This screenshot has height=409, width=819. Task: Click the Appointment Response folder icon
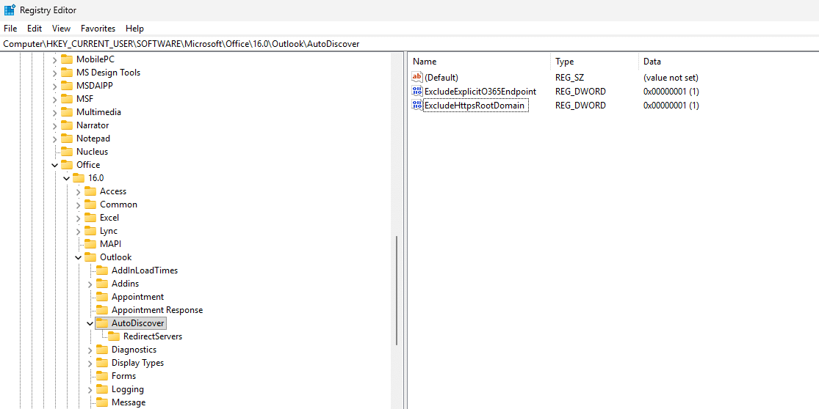(x=102, y=310)
